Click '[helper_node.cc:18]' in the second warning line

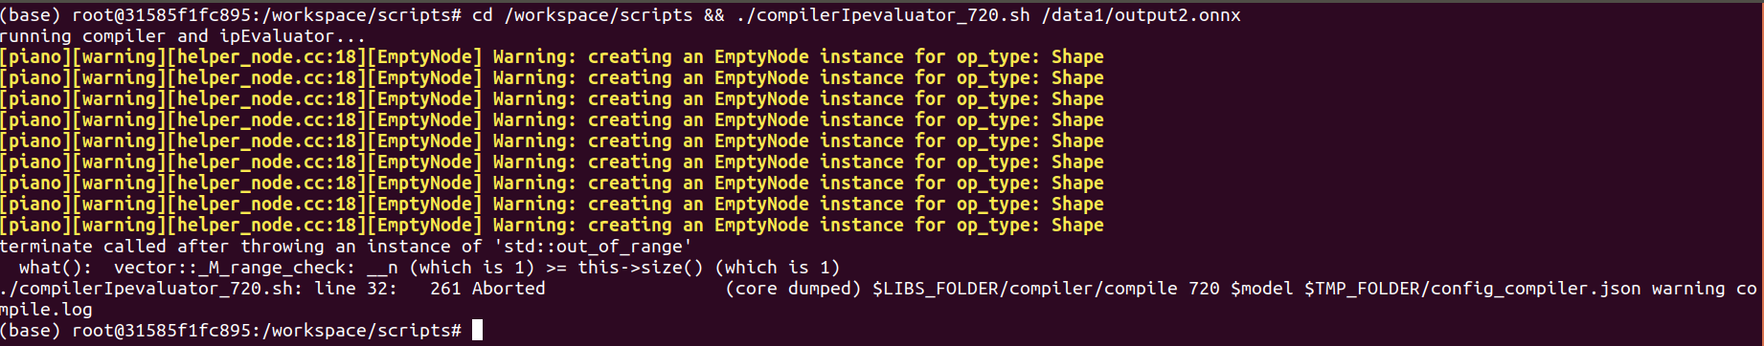[x=267, y=78]
